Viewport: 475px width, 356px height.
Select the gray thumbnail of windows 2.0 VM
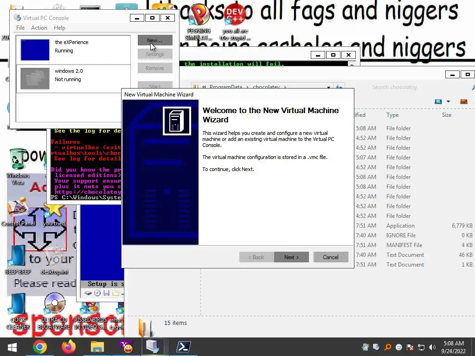[35, 78]
